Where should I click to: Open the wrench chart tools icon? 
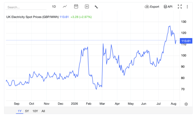tap(96, 7)
